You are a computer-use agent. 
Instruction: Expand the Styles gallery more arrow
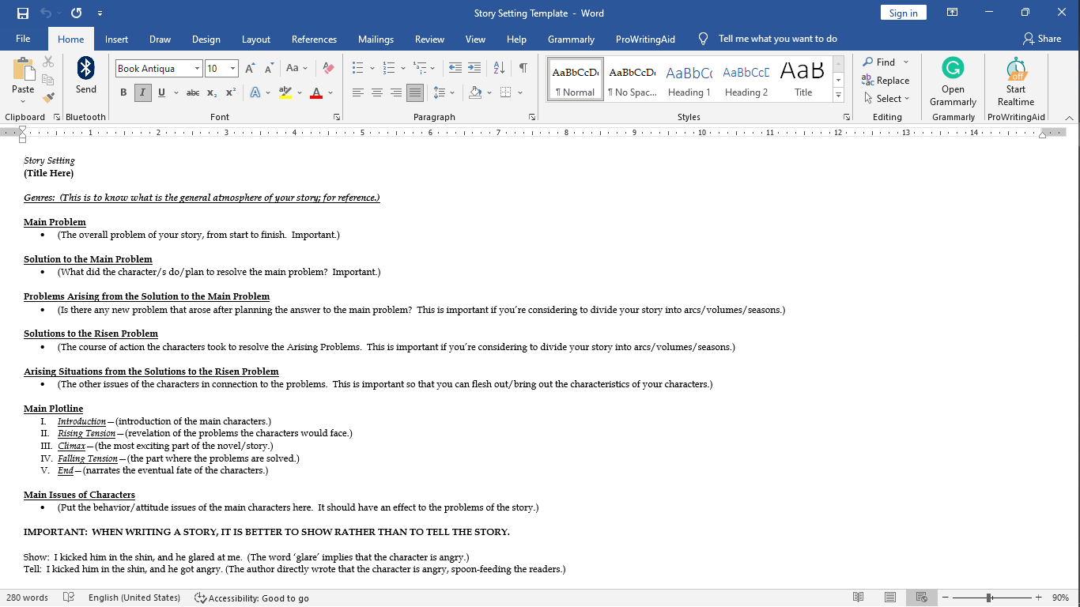838,95
